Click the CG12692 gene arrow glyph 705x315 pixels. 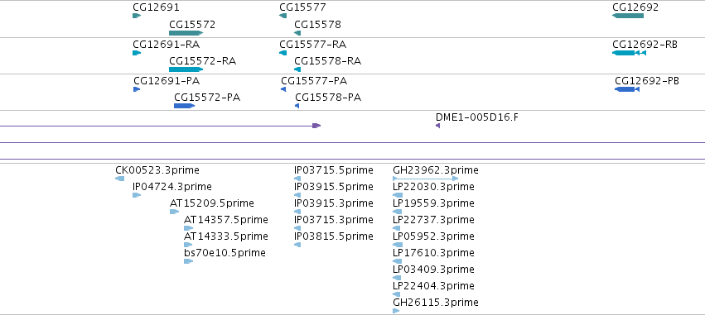[x=628, y=16]
